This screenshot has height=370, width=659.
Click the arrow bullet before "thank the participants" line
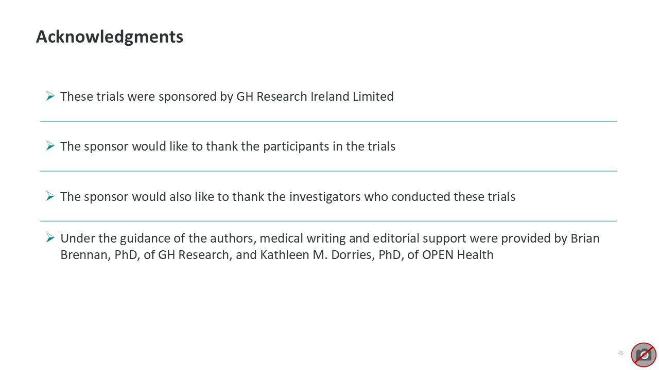point(50,146)
